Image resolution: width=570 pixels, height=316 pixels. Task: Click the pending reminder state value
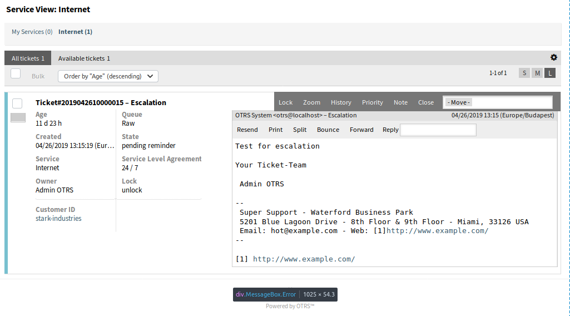148,145
